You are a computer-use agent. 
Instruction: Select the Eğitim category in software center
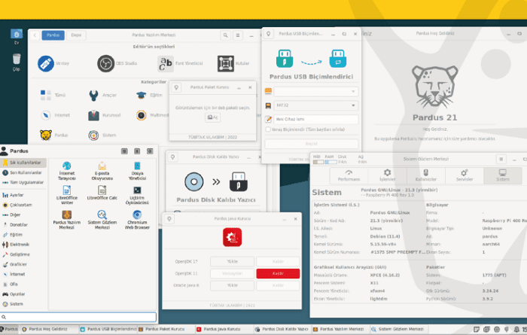pos(149,96)
